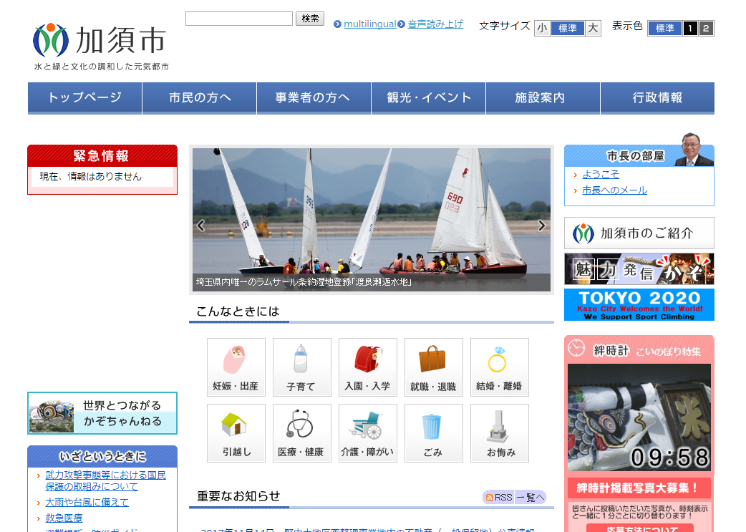Open the 医療・健康 stethoscope icon
This screenshot has width=746, height=532.
point(302,433)
